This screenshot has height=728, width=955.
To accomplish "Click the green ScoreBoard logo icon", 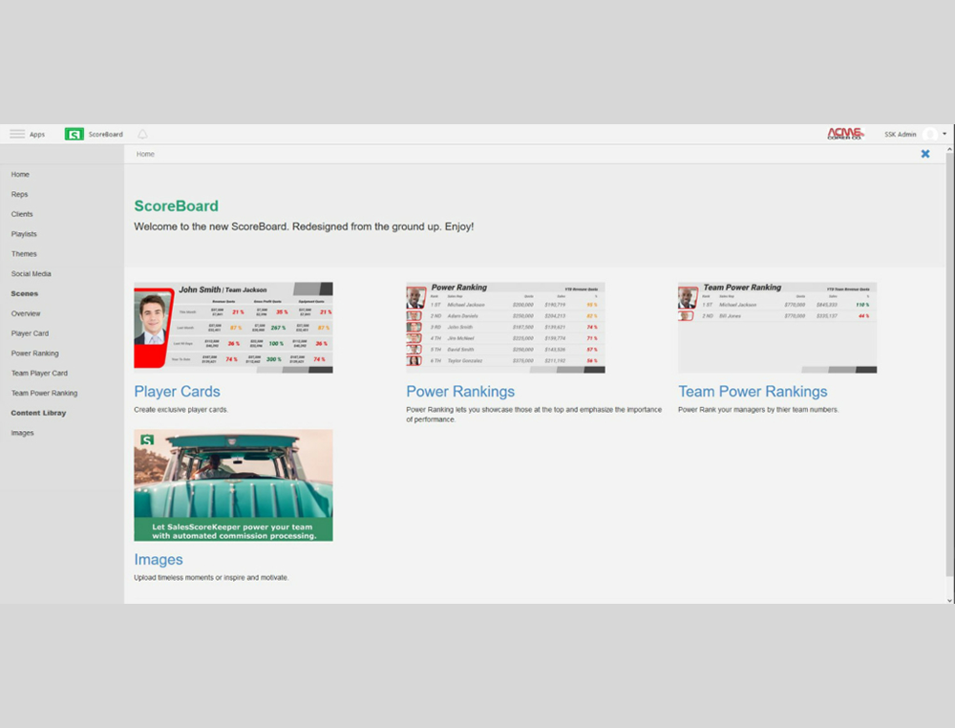I will (x=74, y=134).
